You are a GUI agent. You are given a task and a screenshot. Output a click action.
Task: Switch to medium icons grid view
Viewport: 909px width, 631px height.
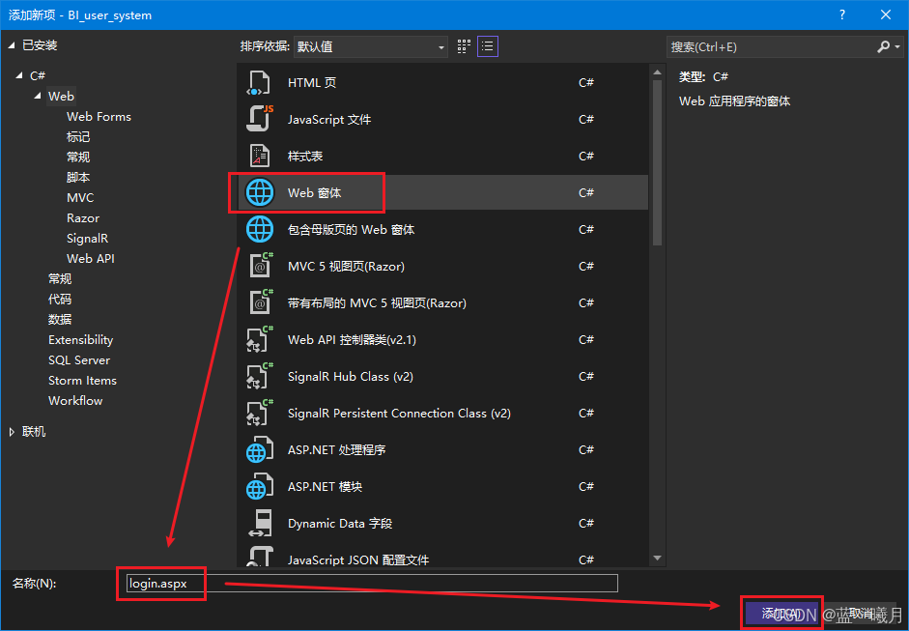(464, 46)
